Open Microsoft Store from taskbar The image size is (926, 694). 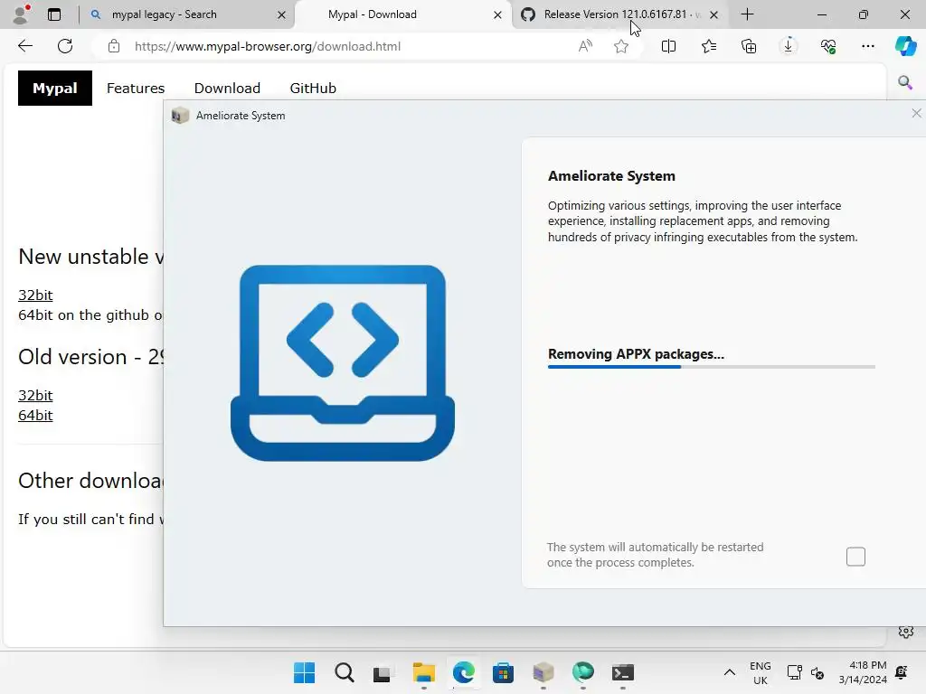point(503,672)
